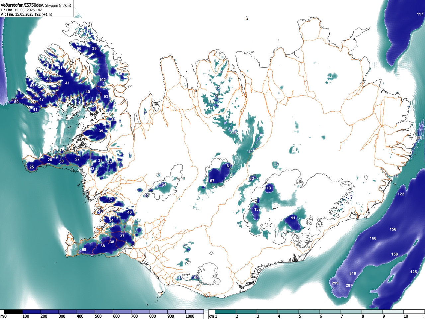Click the 99 value near south coast glacier
425x319 pixels.
pos(196,278)
